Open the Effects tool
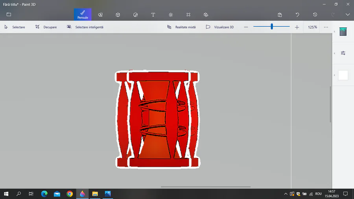This screenshot has width=354, height=199. pos(171,15)
